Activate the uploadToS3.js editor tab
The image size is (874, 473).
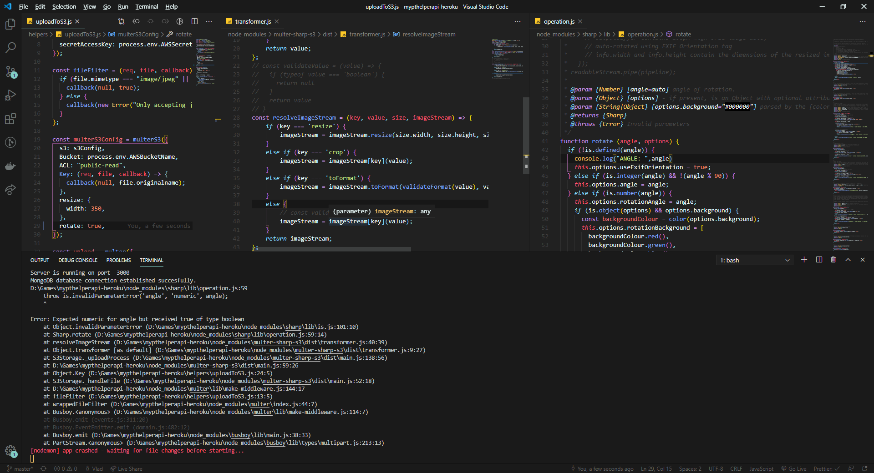(x=53, y=21)
